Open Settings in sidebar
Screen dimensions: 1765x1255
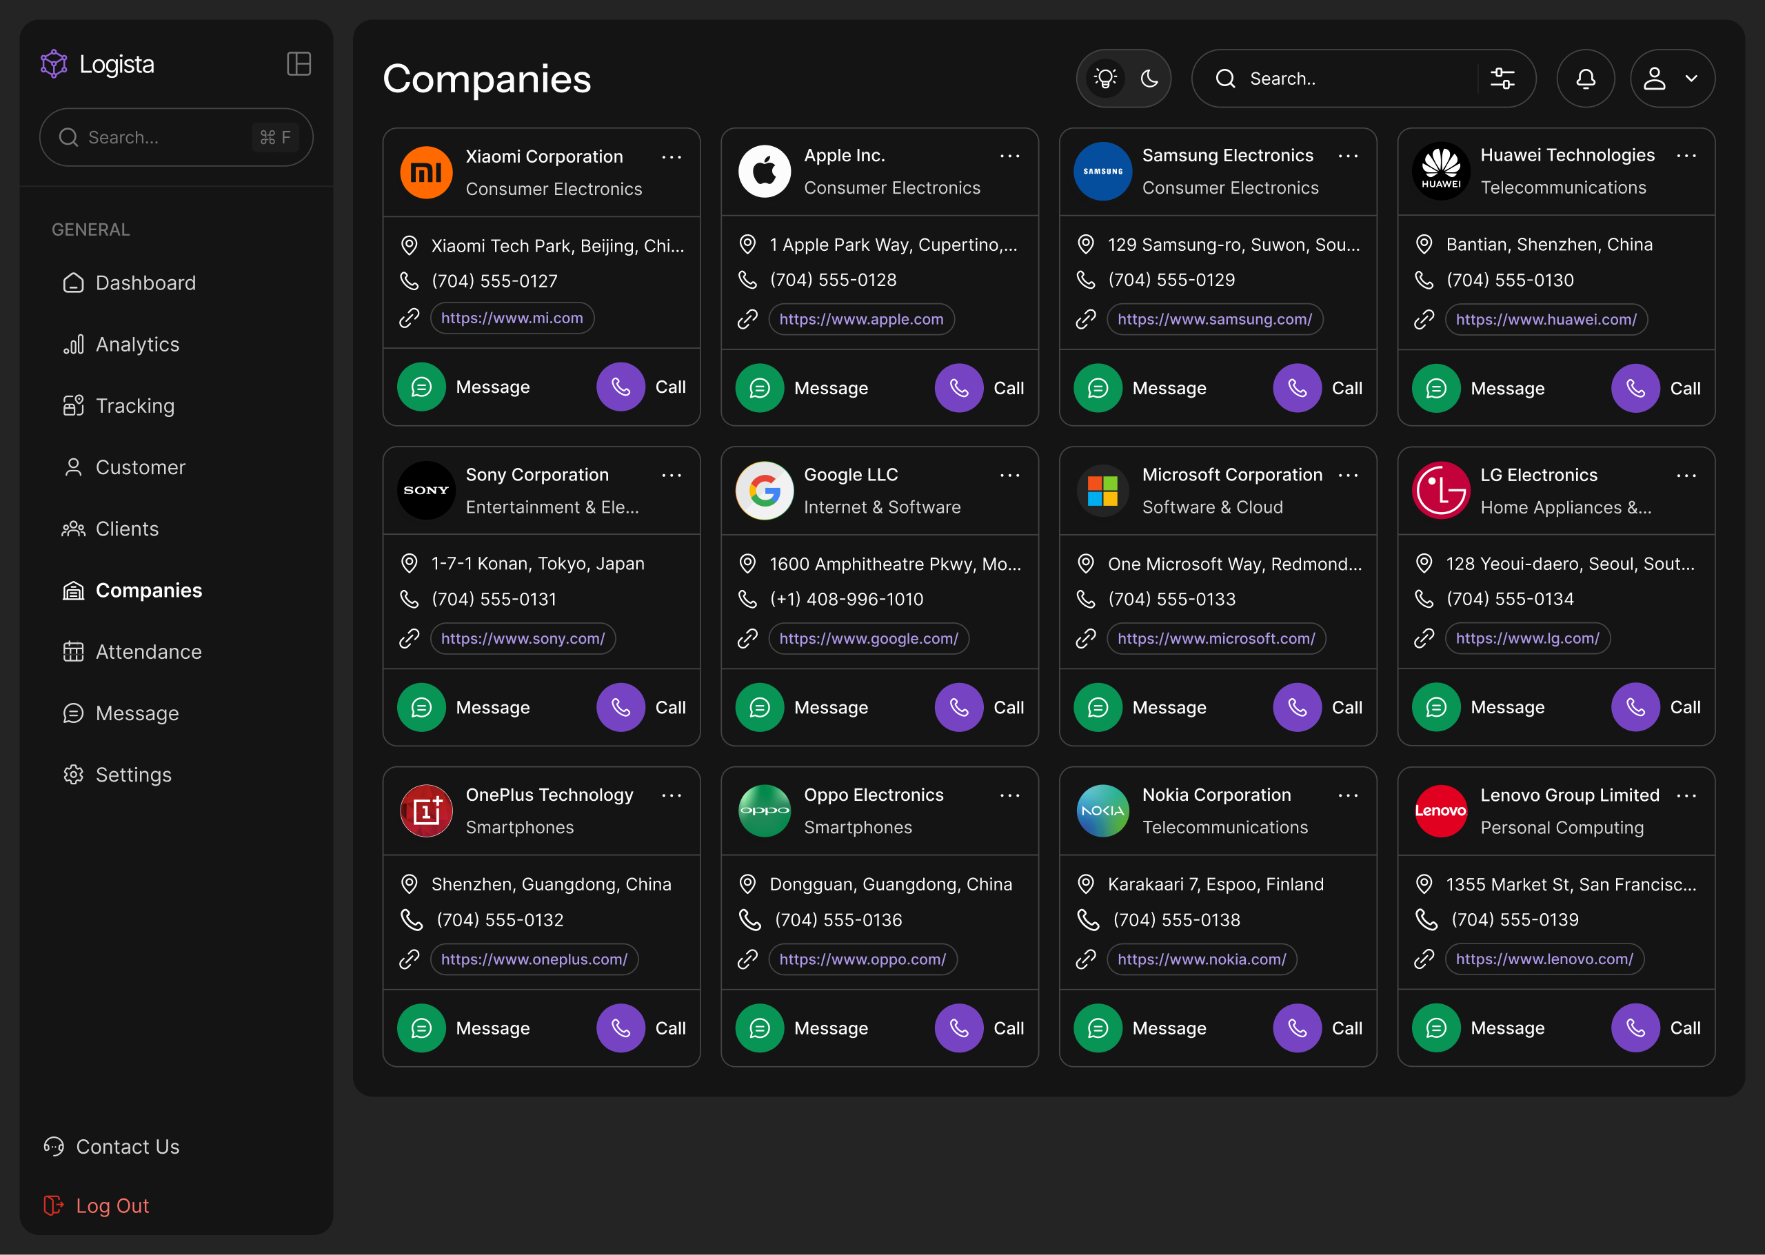[117, 775]
